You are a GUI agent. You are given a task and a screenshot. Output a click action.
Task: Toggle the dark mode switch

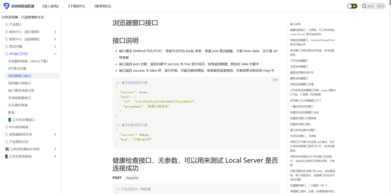[352, 6]
